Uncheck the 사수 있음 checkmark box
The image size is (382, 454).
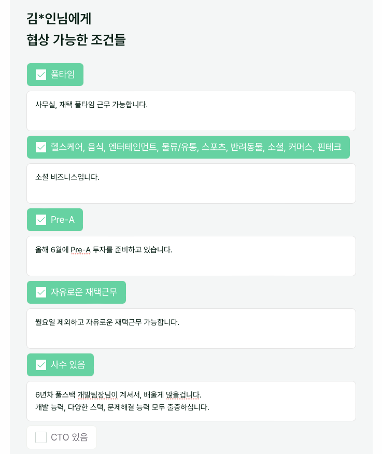(41, 365)
